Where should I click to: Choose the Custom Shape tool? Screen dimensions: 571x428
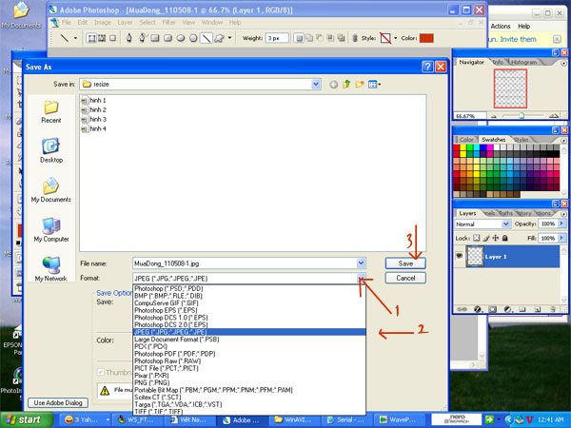click(219, 38)
